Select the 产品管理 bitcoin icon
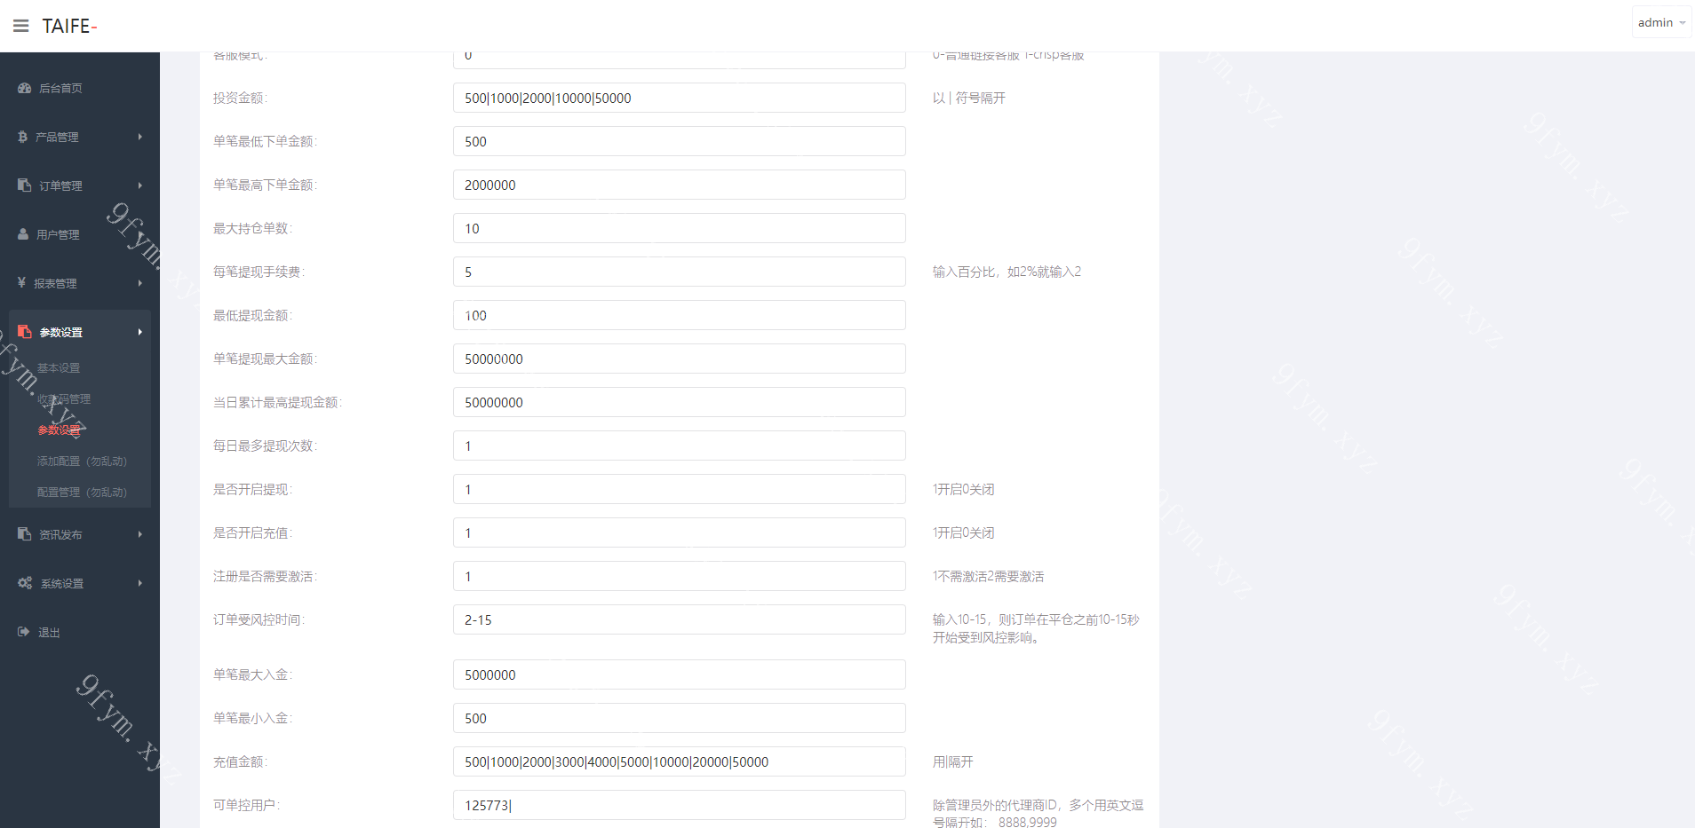 pos(22,137)
